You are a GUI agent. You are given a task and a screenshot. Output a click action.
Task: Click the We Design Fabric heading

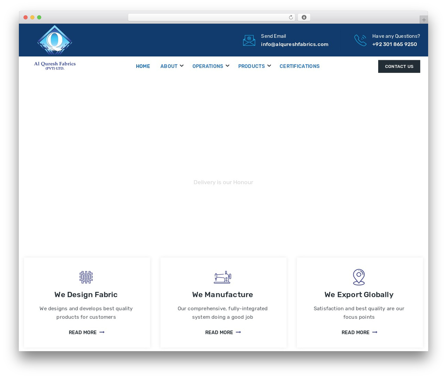click(x=86, y=295)
